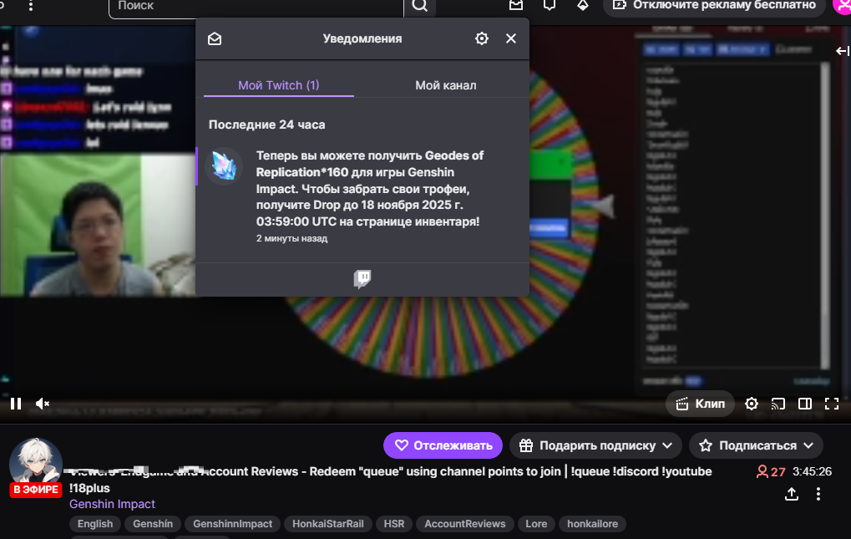Image resolution: width=851 pixels, height=539 pixels.
Task: Select the AccountReviews tag
Action: point(465,524)
